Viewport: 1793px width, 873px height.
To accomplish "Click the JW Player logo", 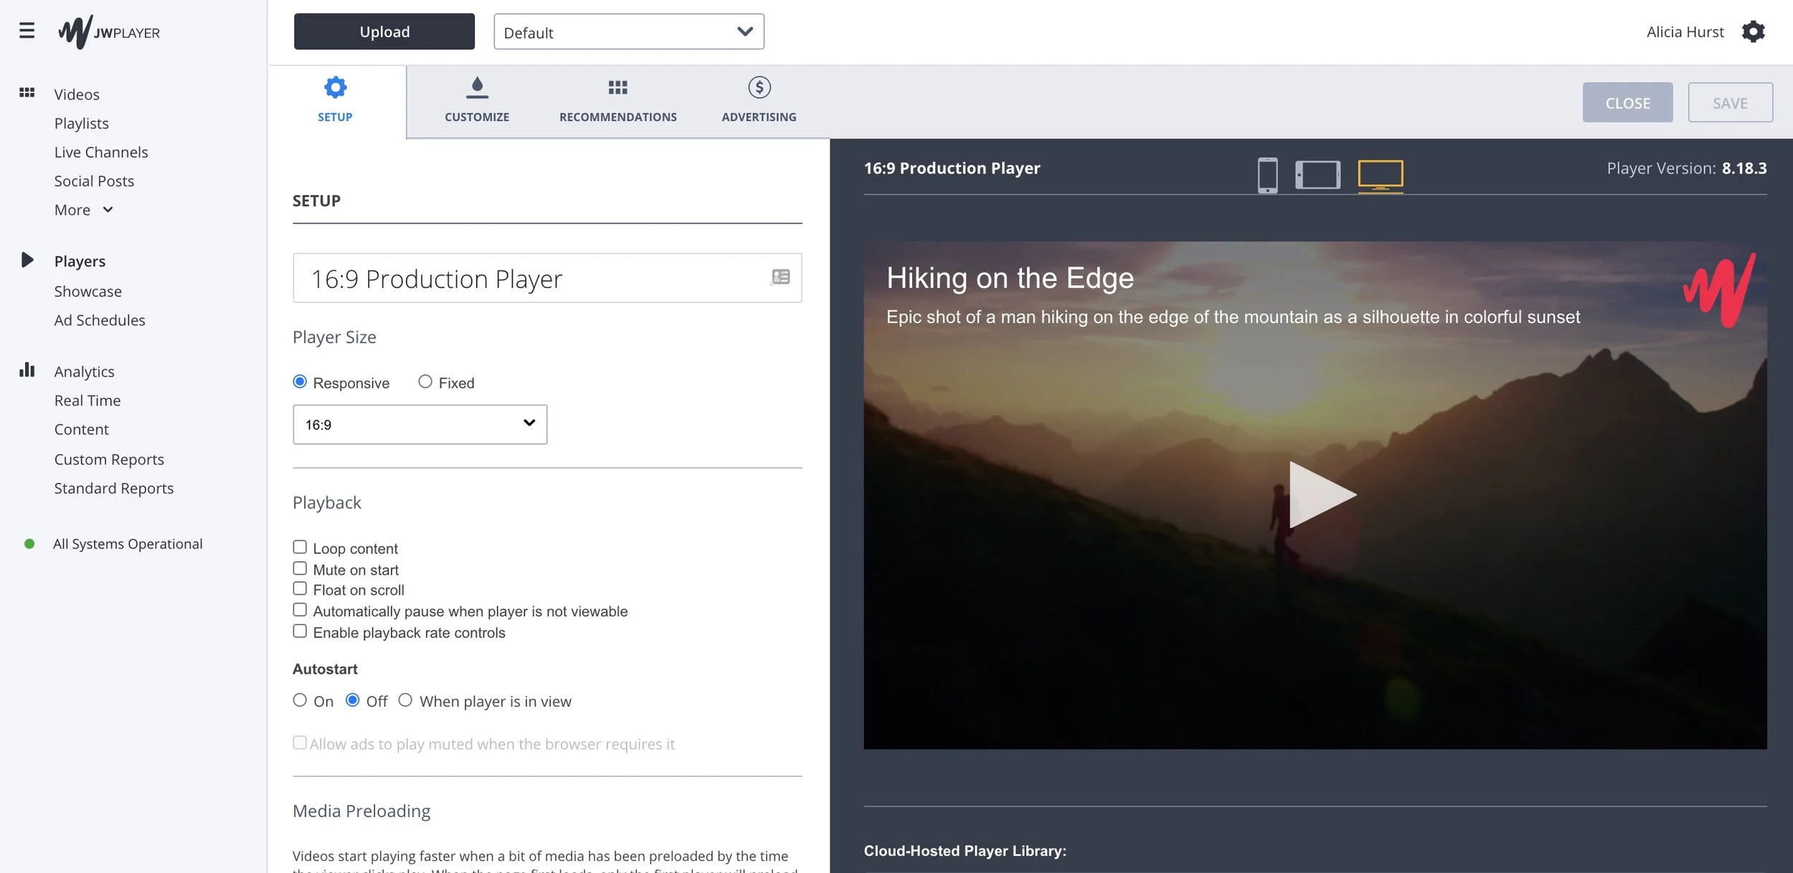I will 108,32.
